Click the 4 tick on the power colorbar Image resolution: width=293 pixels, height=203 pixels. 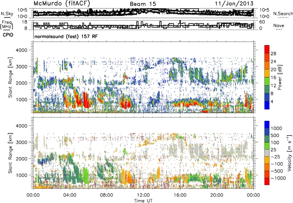[272, 102]
